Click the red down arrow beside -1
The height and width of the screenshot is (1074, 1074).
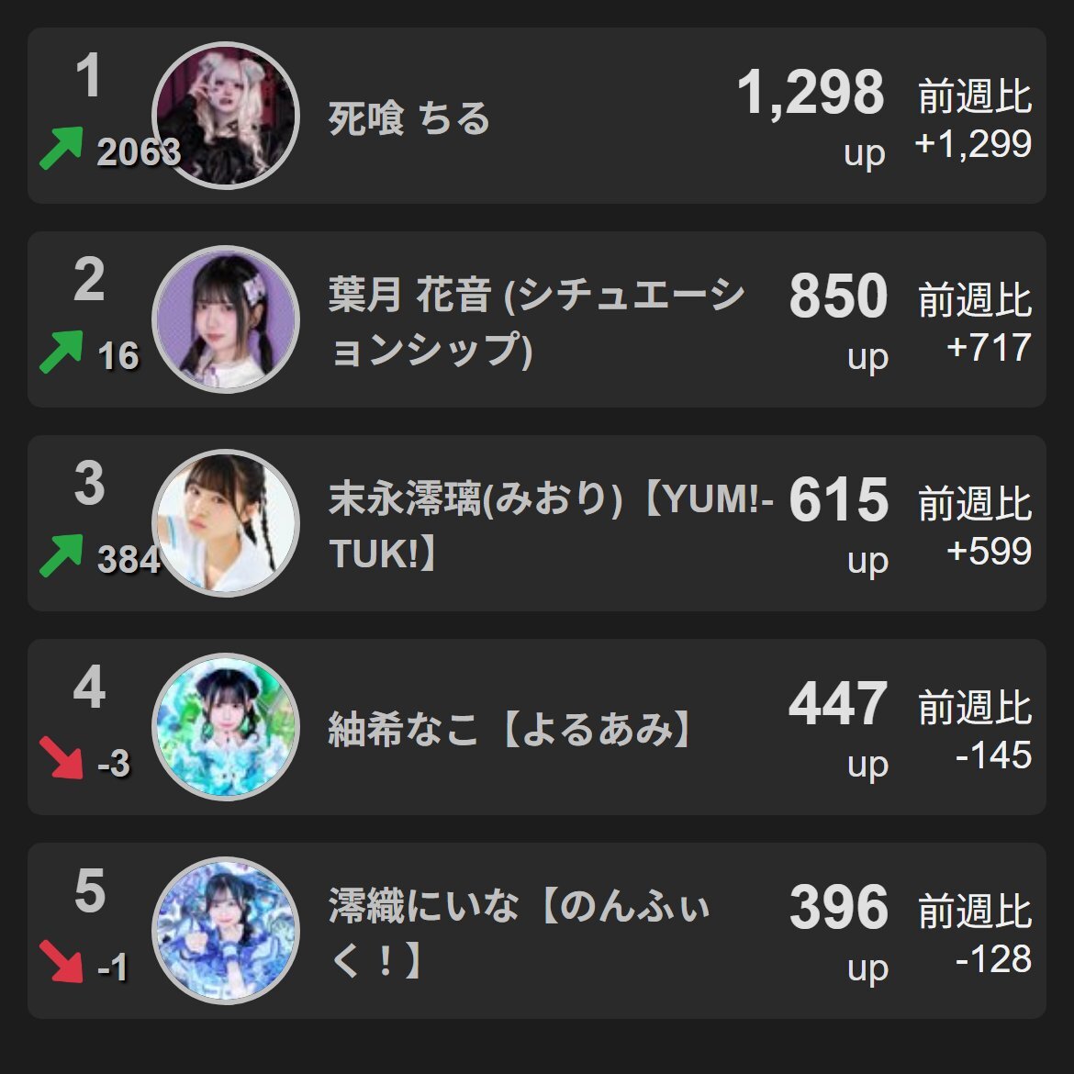coord(61,962)
